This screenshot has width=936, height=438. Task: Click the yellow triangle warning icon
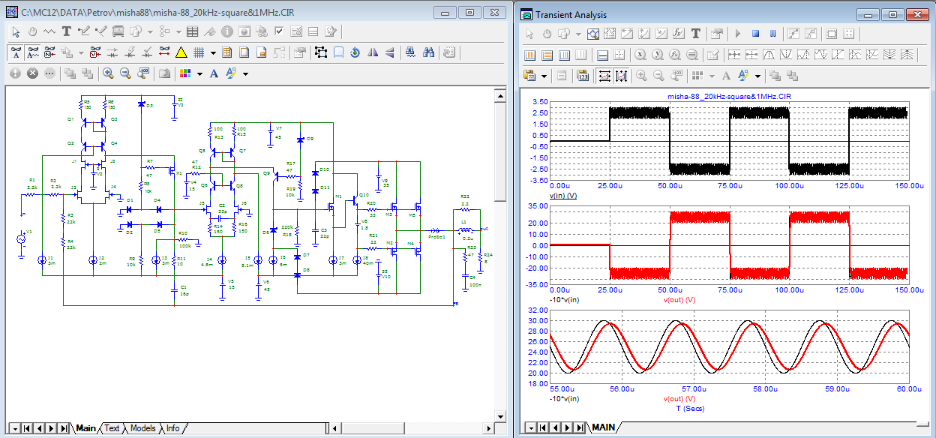tap(181, 52)
